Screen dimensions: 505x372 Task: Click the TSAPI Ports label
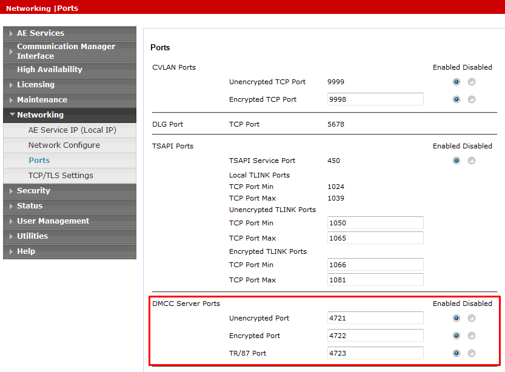173,146
